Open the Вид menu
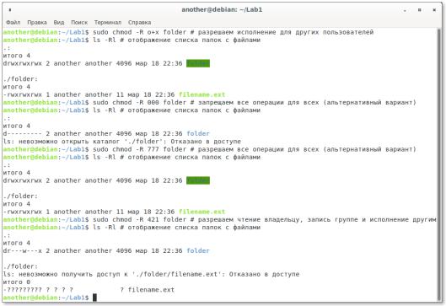This screenshot has height=306, width=446. click(59, 22)
